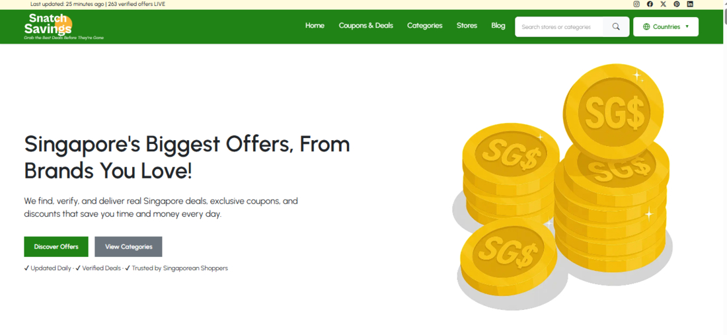Navigate to the Stores page
Screen dimensions: 727x335
[467, 26]
